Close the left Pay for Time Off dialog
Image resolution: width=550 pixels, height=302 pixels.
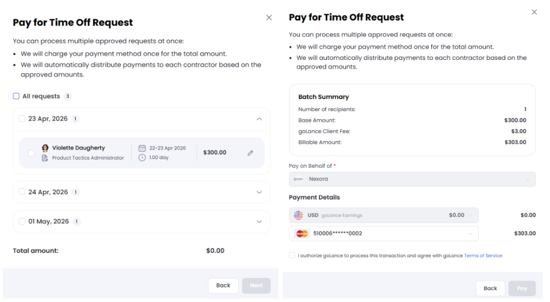[269, 18]
